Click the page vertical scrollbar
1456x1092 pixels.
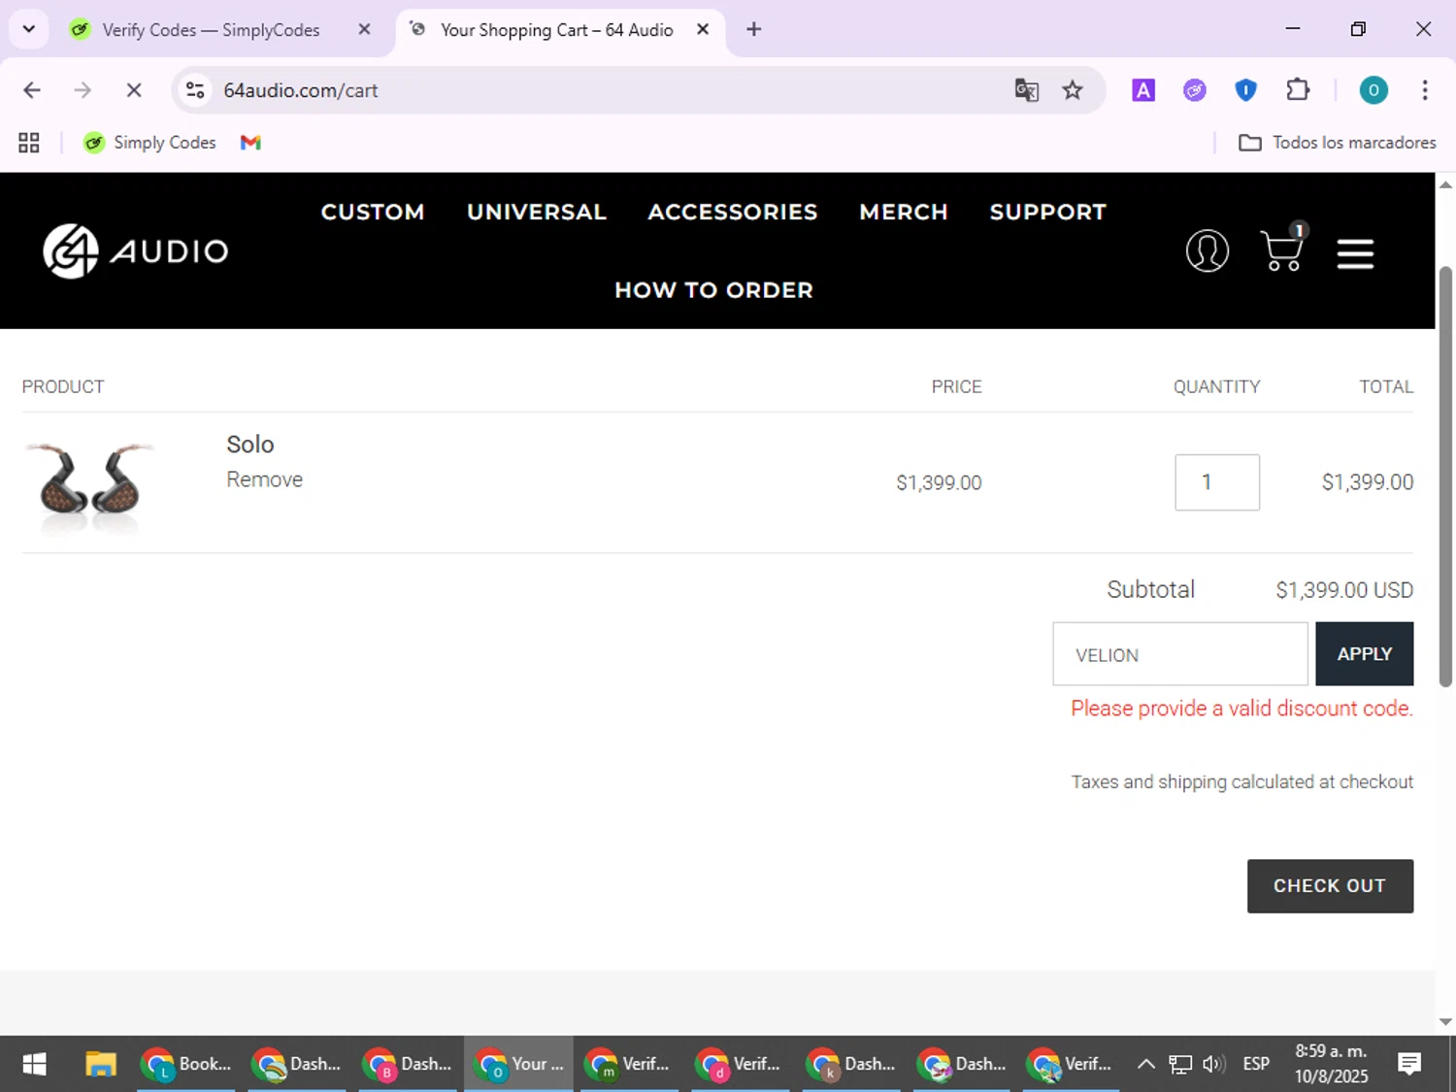1445,476
